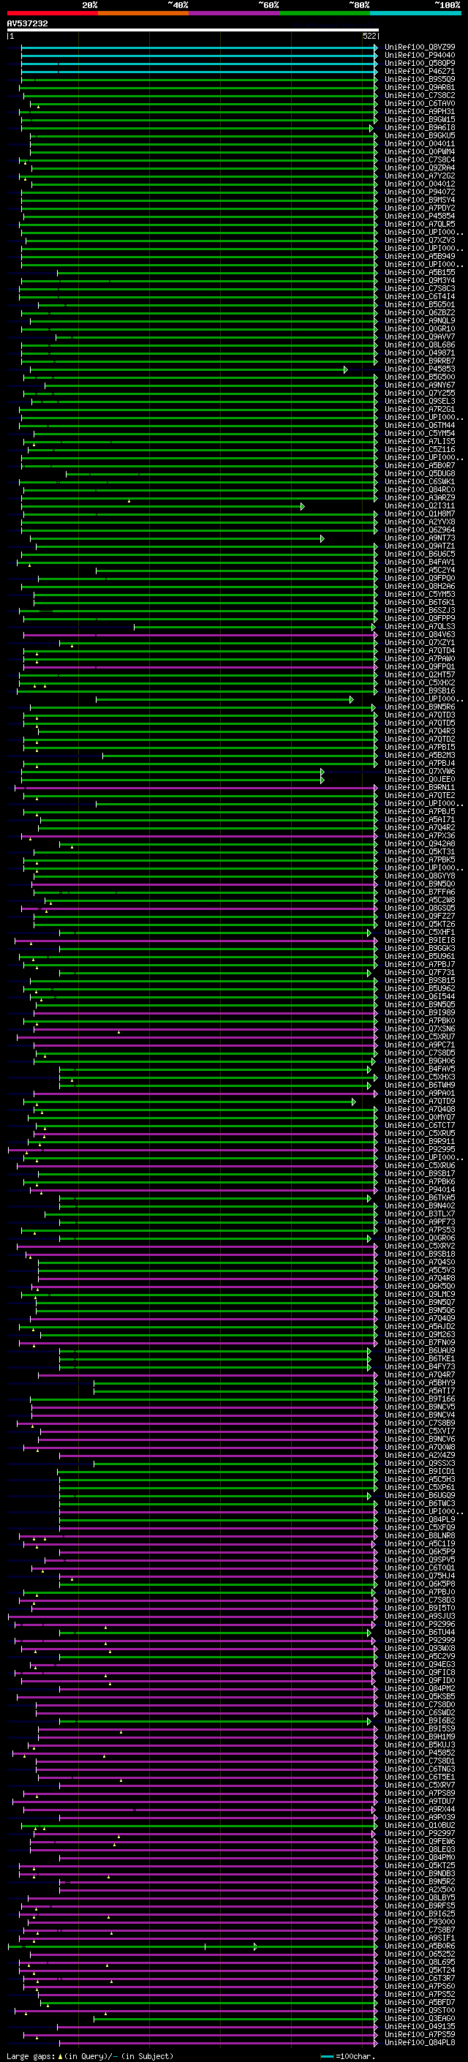Image resolution: width=468 pixels, height=2062 pixels.
Task: Select the UniRef100_A9PC71 label
Action: [x=419, y=1045]
